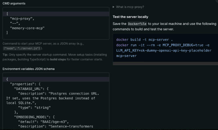Click inside the CMD arguments JSON editor

(x=56, y=23)
